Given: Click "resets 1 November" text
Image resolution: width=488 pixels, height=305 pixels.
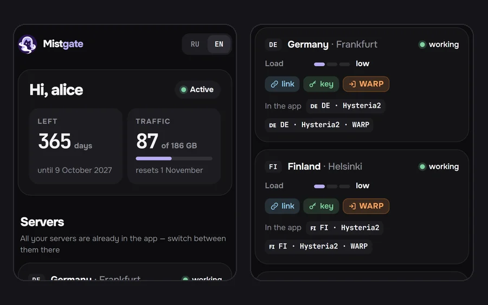Looking at the screenshot, I should tap(169, 170).
